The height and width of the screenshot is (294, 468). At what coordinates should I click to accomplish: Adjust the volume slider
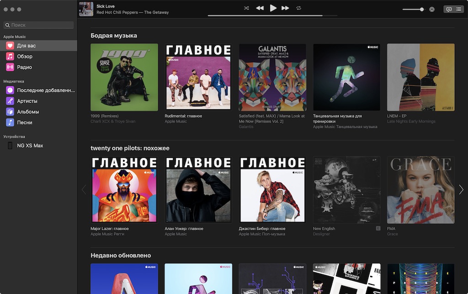pos(413,9)
